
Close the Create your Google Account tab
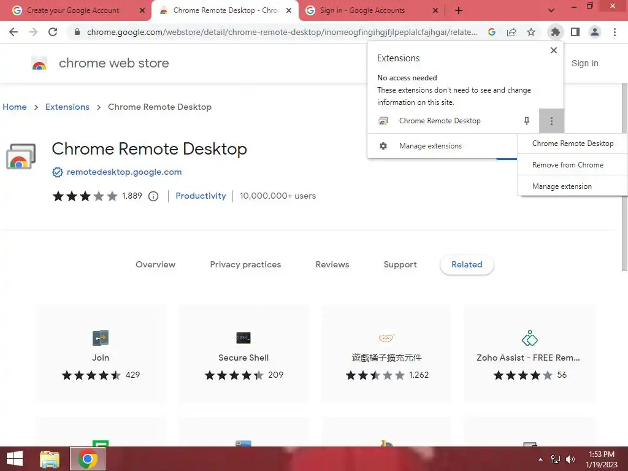[142, 10]
